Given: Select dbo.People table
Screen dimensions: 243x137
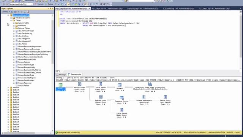Looking at the screenshot, I should [23, 44].
